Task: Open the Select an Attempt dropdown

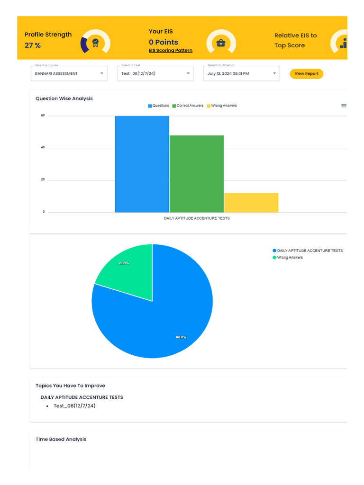Action: 242,73
